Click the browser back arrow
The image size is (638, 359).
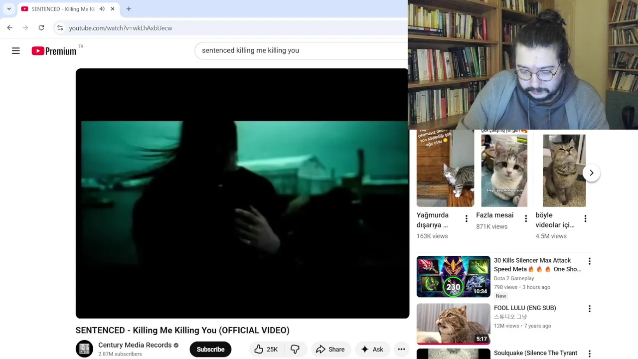(9, 28)
